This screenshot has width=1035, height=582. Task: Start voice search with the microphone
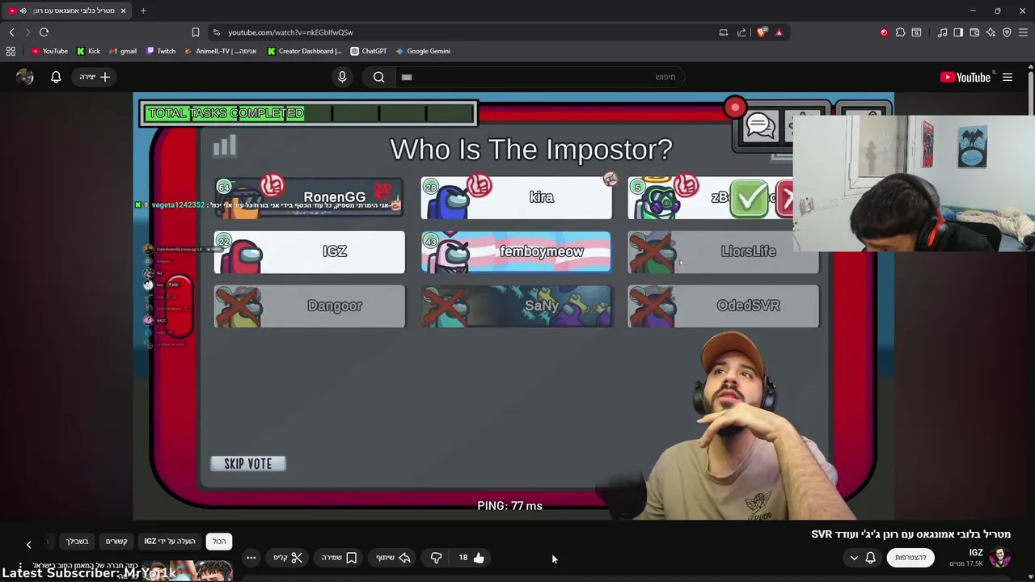tap(342, 77)
